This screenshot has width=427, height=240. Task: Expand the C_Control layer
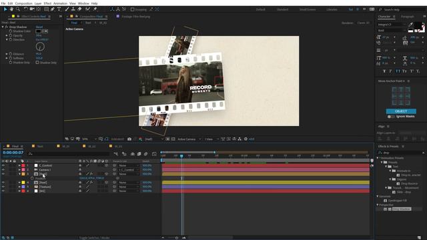(19, 165)
